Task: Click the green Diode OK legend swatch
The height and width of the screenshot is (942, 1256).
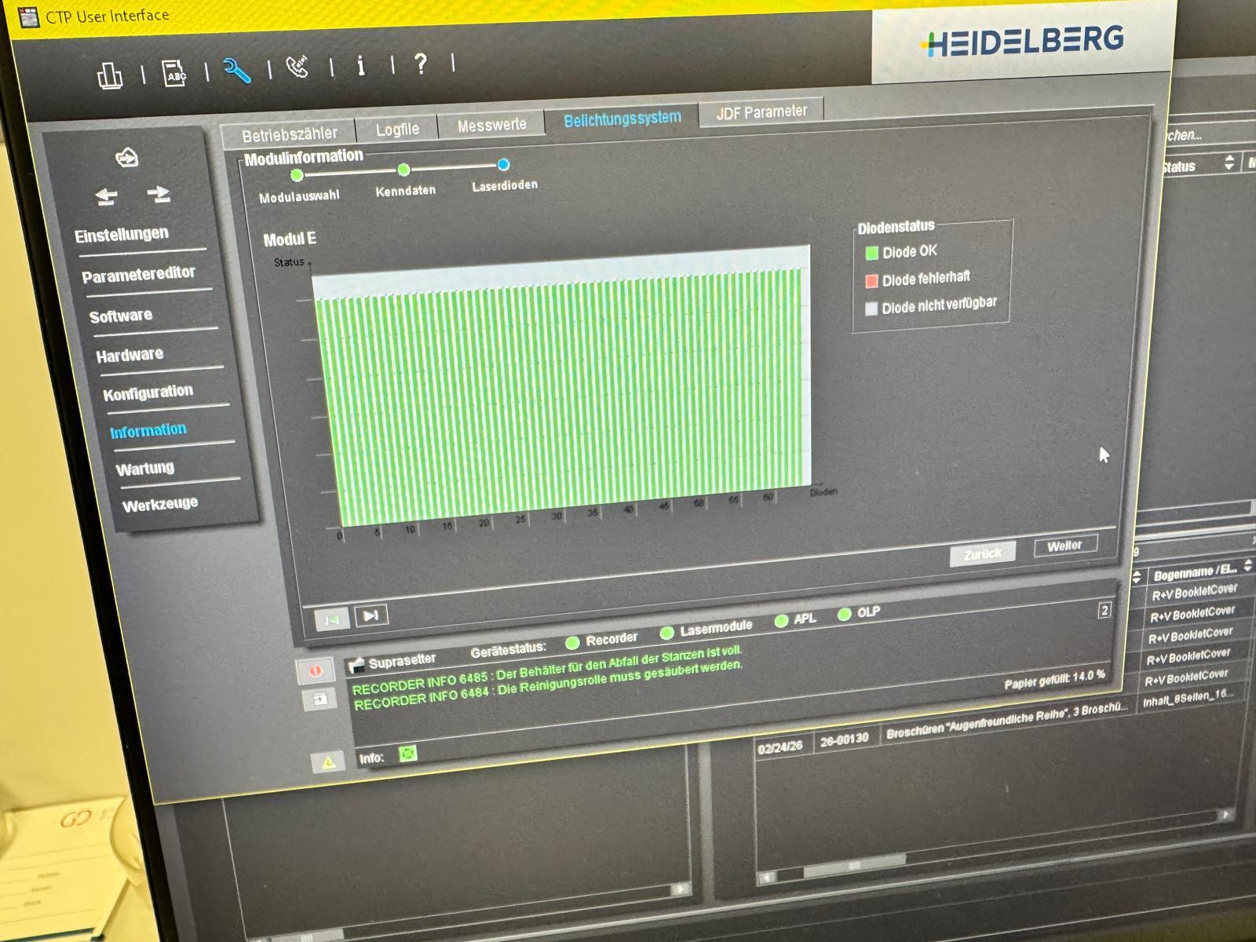Action: coord(871,254)
